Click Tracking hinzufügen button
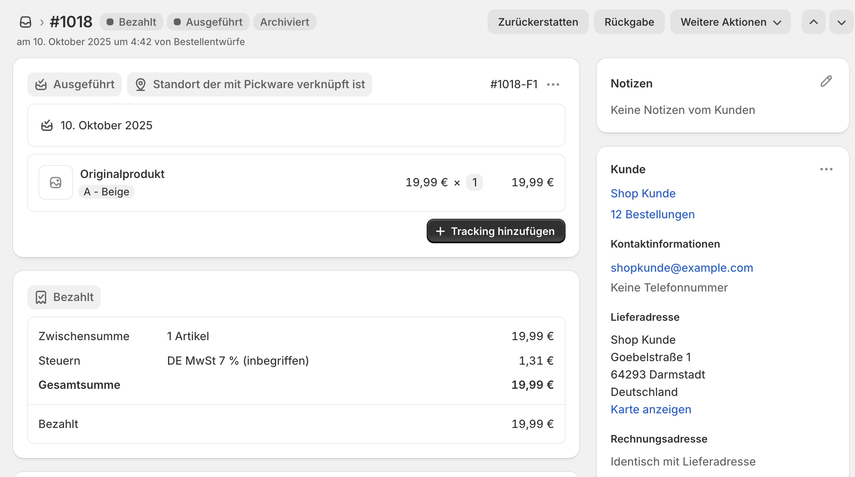The width and height of the screenshot is (855, 477). (x=496, y=231)
